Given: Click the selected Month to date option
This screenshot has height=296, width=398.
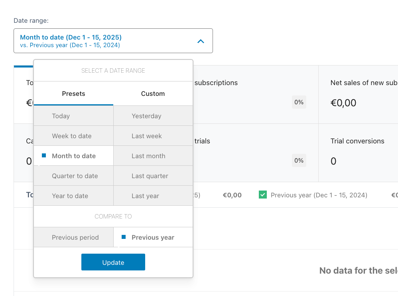Looking at the screenshot, I should coord(73,156).
